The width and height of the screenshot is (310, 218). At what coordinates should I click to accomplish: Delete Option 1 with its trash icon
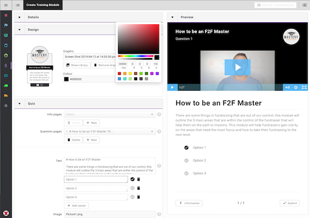coord(138,179)
